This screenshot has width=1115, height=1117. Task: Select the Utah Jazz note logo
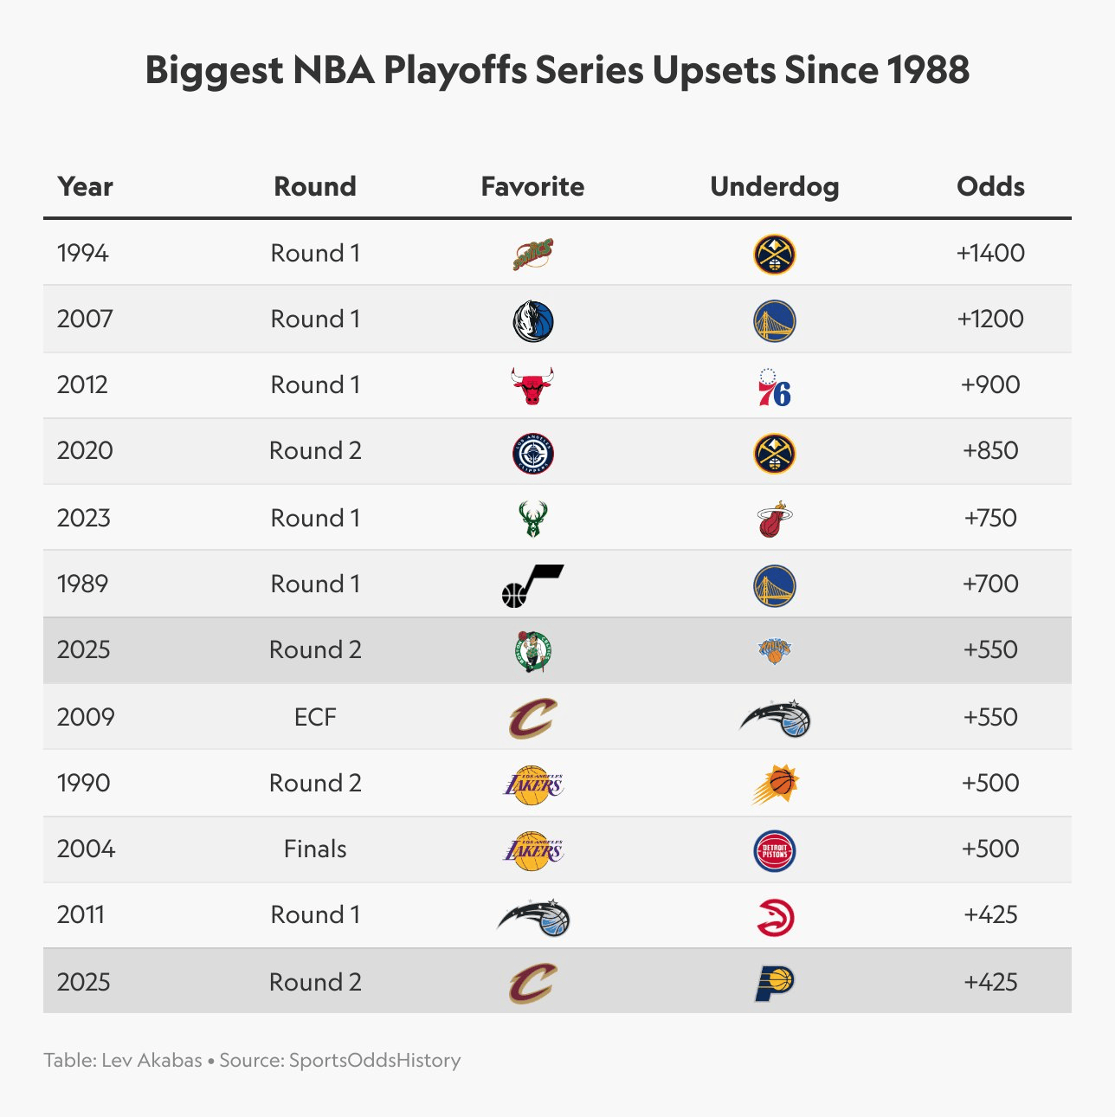tap(532, 585)
